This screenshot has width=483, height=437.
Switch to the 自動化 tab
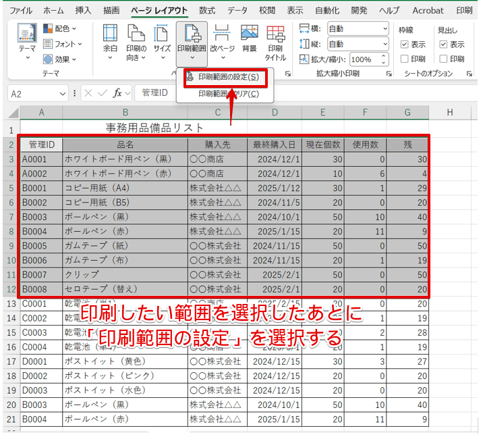click(327, 11)
